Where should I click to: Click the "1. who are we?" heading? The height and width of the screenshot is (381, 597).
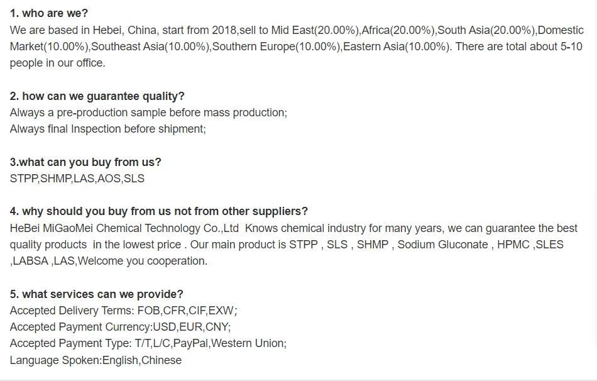click(49, 13)
